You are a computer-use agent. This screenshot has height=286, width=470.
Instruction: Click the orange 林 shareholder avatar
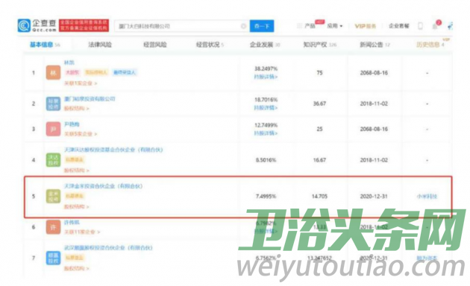click(x=53, y=73)
